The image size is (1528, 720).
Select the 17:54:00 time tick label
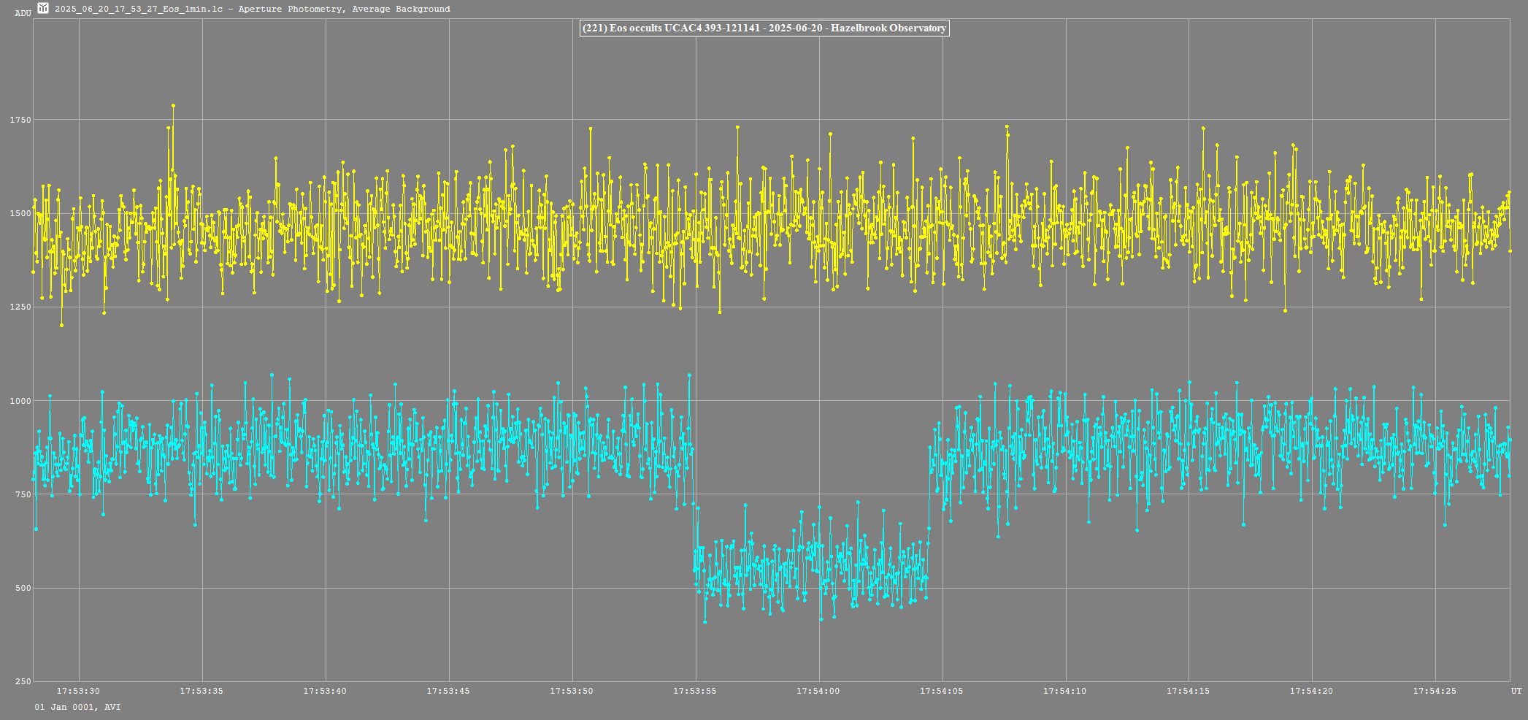[818, 691]
